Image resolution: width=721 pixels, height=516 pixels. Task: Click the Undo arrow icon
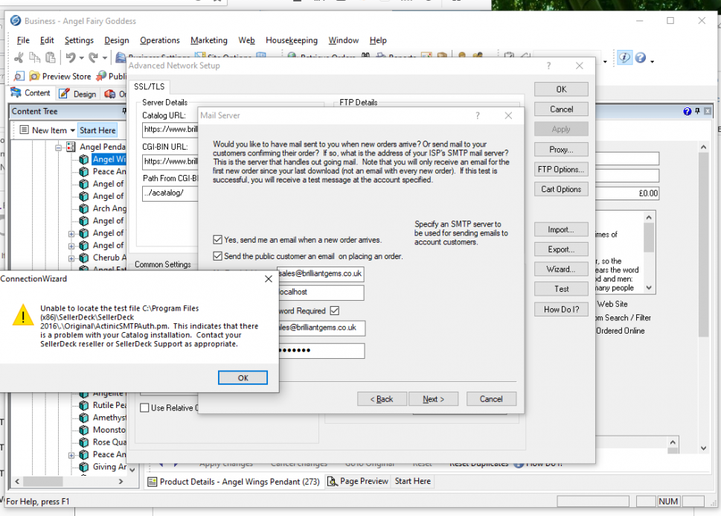71,58
